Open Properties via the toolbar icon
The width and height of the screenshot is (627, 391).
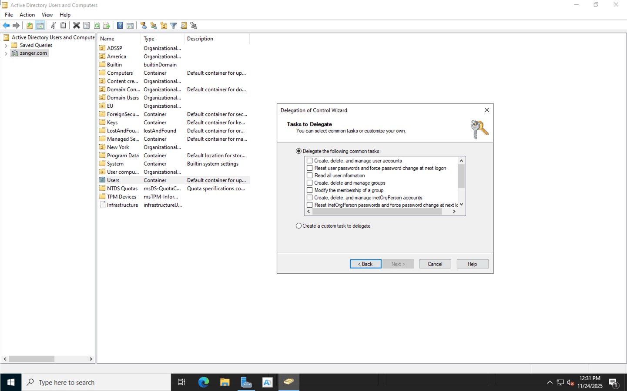(x=87, y=26)
